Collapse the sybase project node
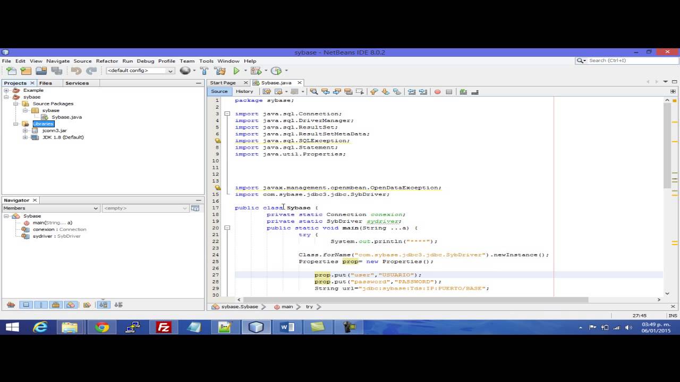This screenshot has width=680, height=382. click(6, 97)
